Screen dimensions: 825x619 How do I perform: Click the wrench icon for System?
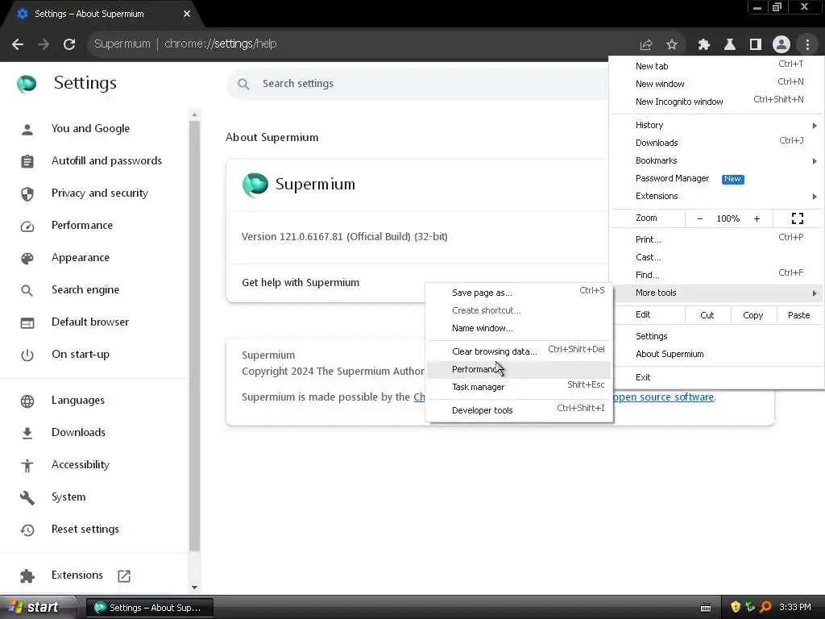(x=27, y=497)
